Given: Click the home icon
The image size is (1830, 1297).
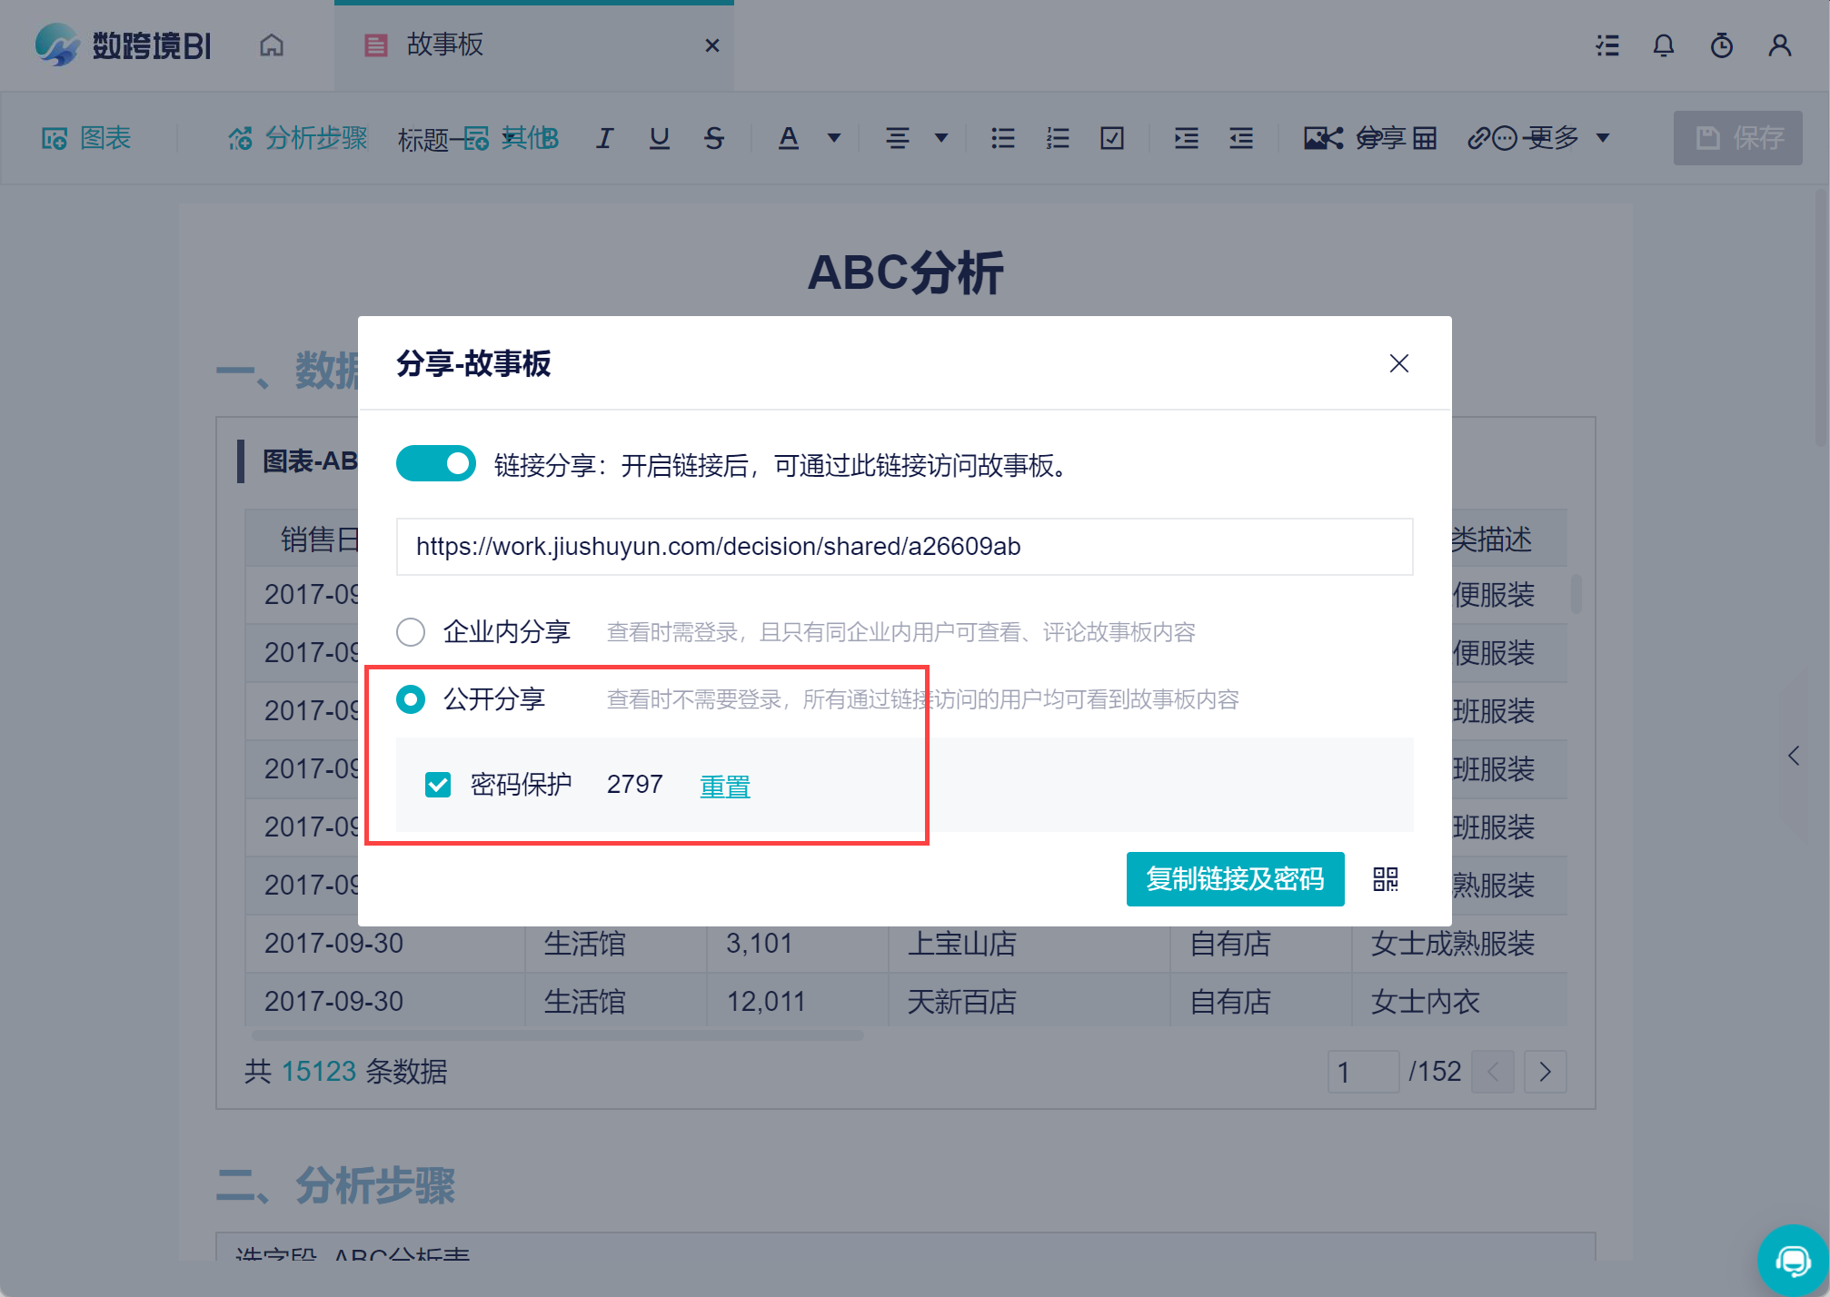Looking at the screenshot, I should 272,45.
